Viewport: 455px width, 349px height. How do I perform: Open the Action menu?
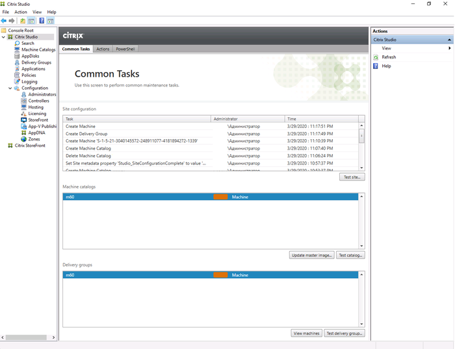(x=21, y=12)
